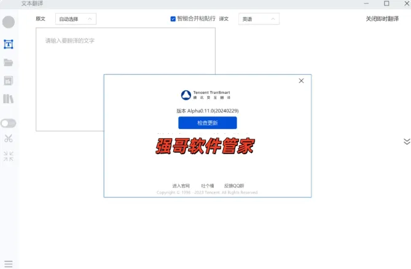Click the 原文 label
The width and height of the screenshot is (411, 269).
[x=41, y=19]
